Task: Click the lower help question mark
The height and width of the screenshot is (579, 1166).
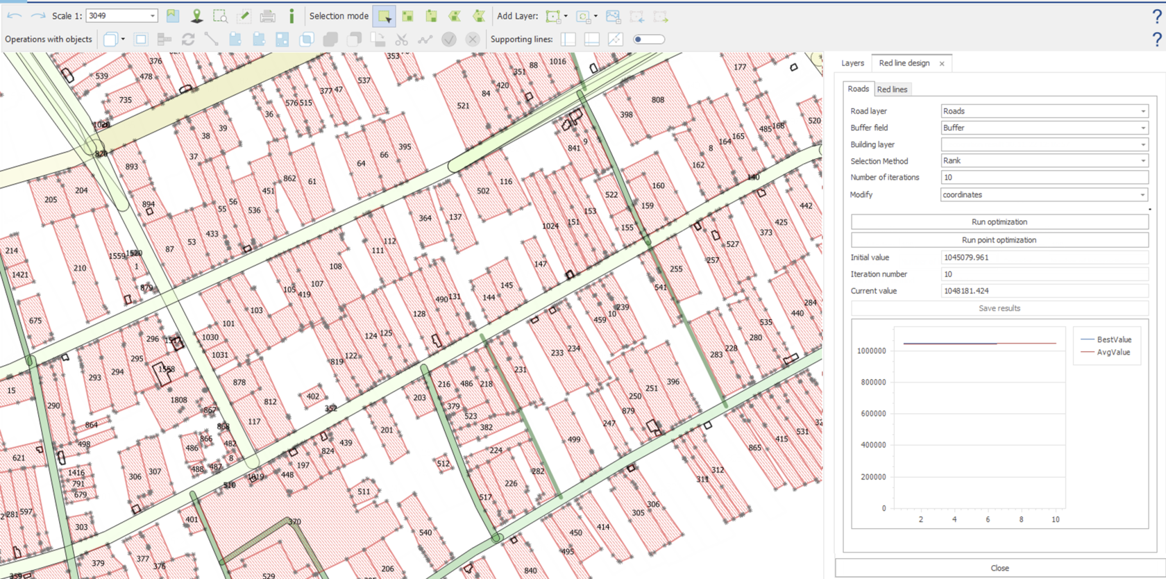Action: pos(1156,40)
